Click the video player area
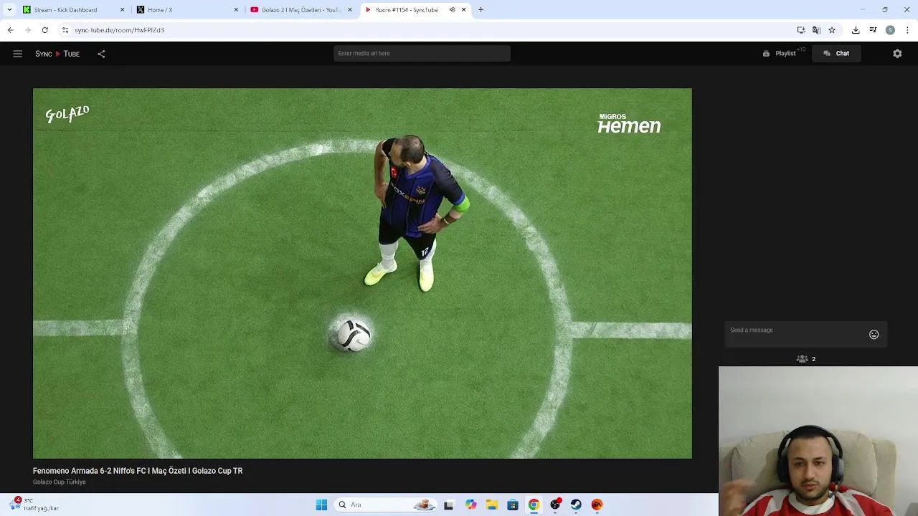 point(362,273)
